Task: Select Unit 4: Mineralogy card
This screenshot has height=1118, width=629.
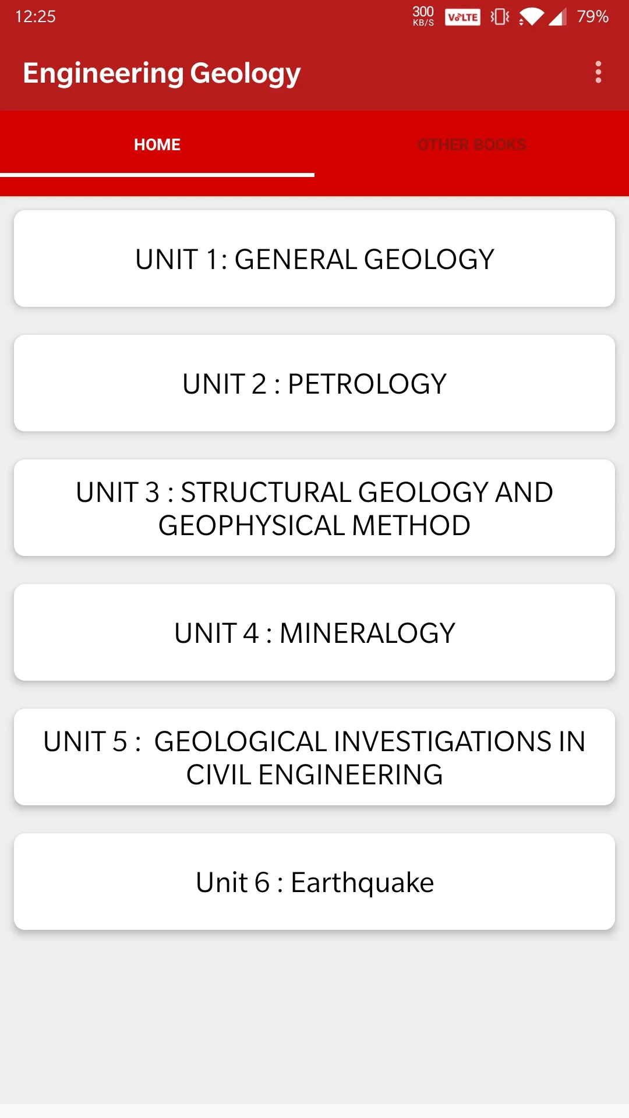Action: coord(314,632)
